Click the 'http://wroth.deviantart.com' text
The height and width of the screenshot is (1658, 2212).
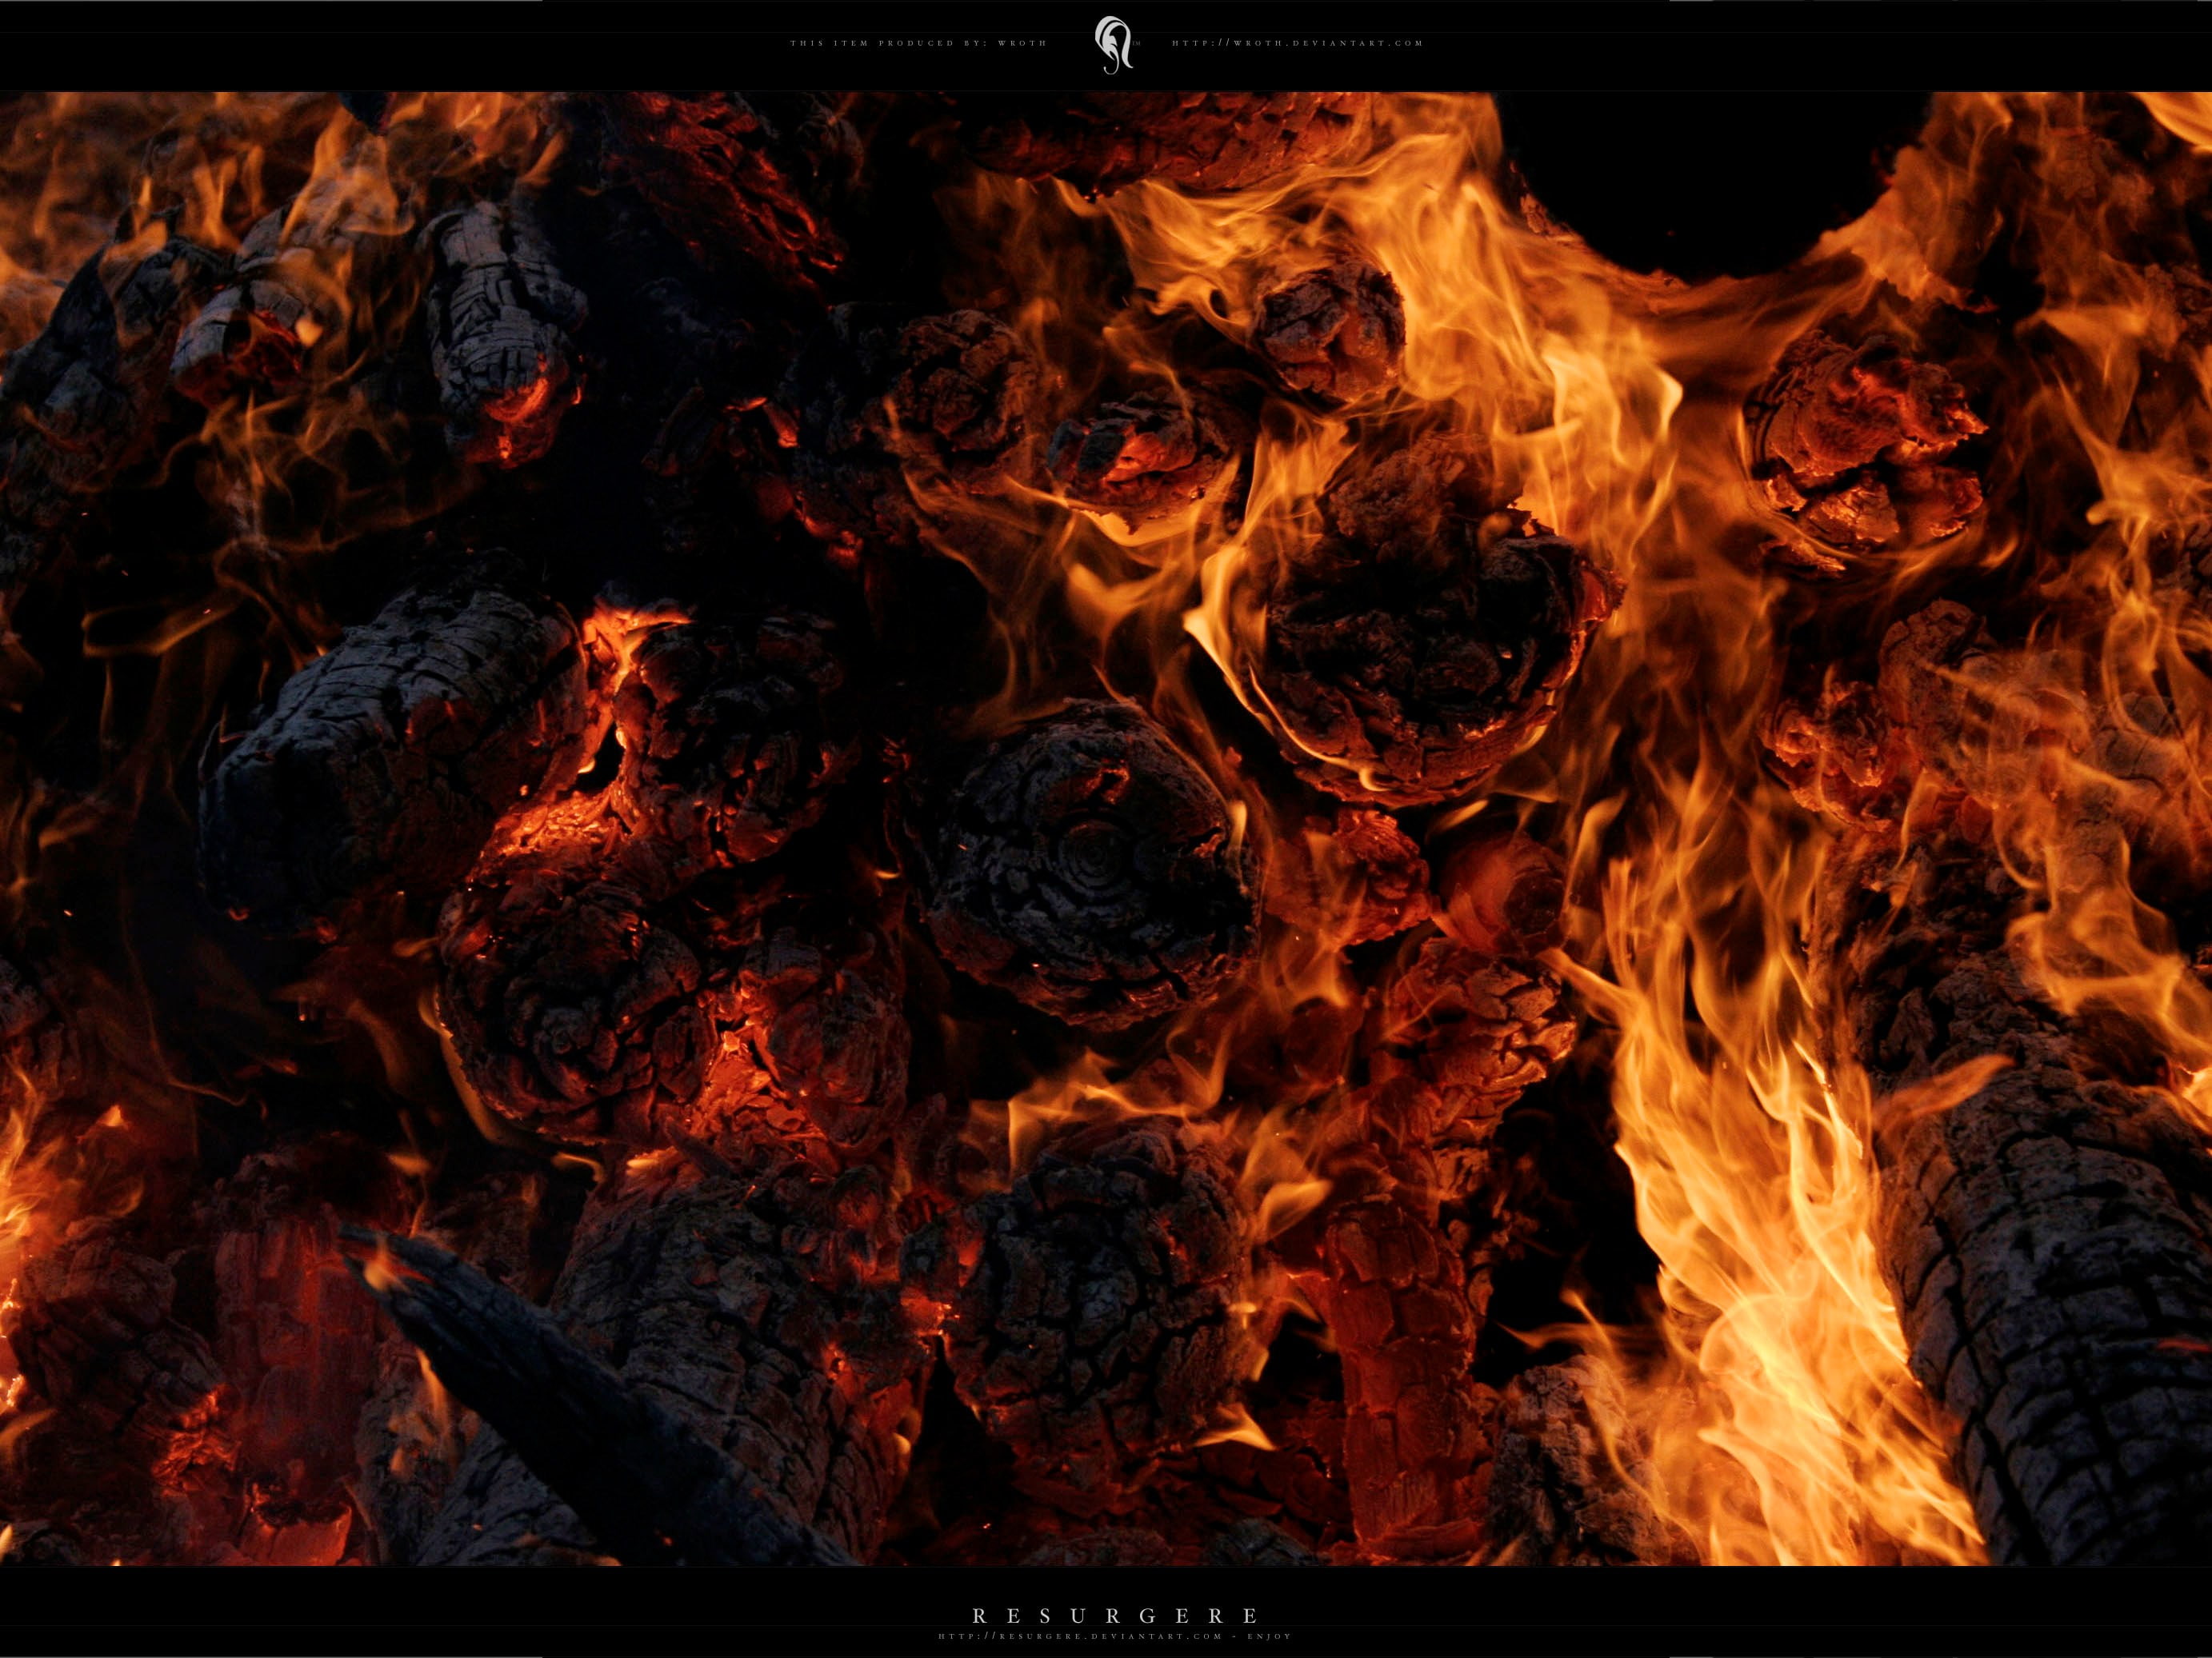click(1297, 44)
